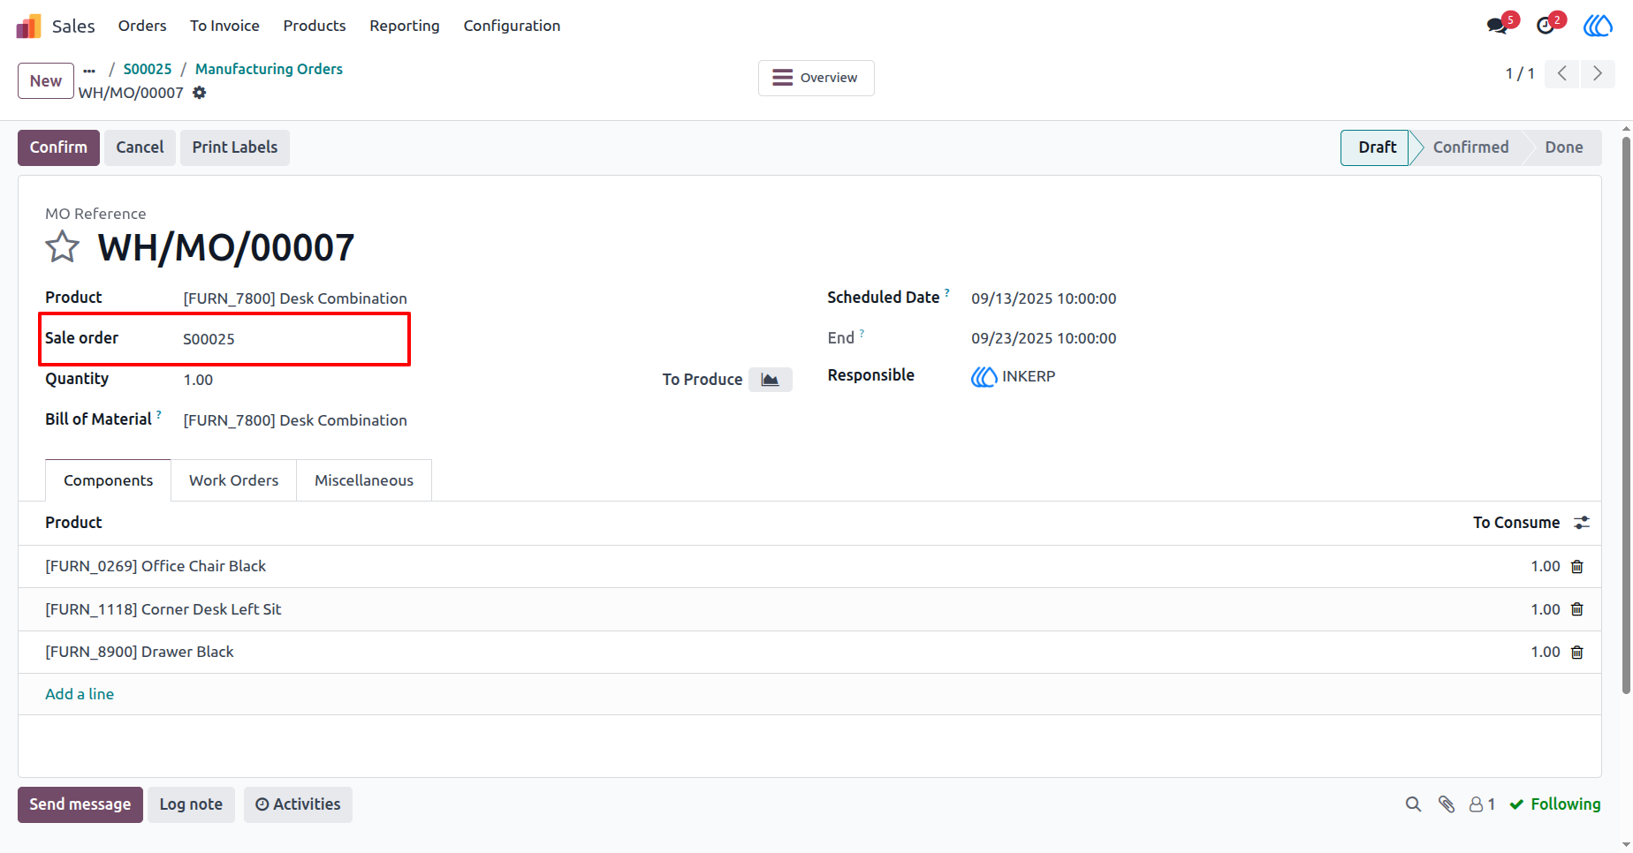Show followers list icon
The image size is (1633, 853).
pos(1482,804)
